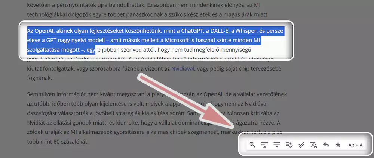
Task: Open the Nvidiával hyperlink in the article
Action: point(183,69)
